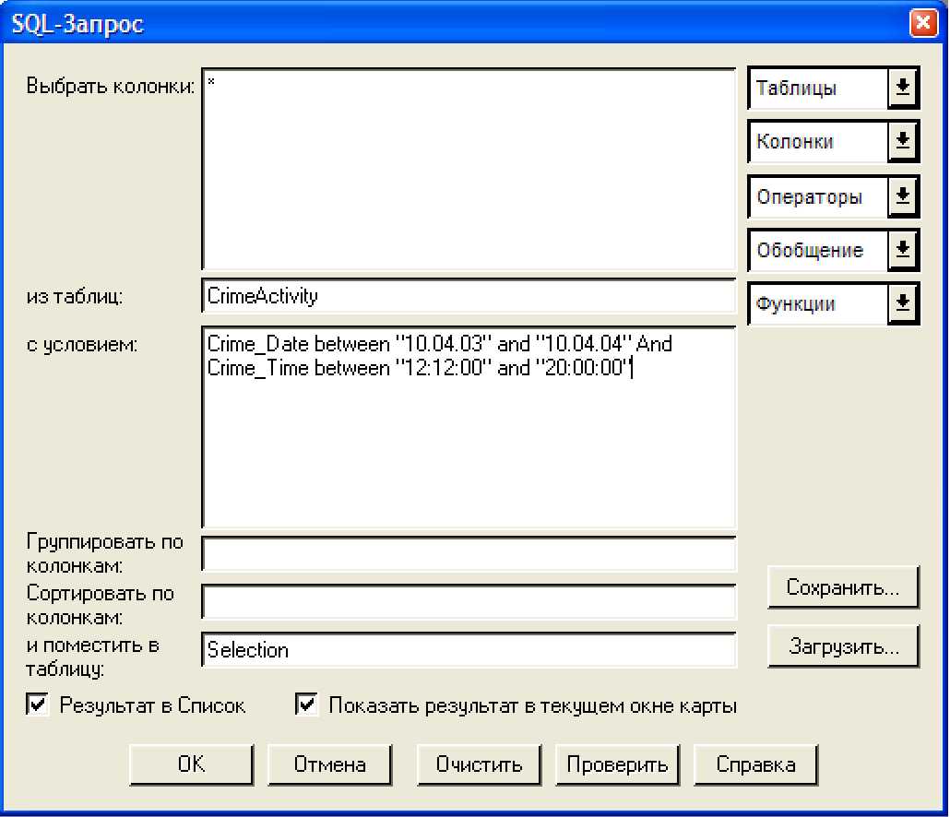Open the Функции dropdown list

coord(902,303)
